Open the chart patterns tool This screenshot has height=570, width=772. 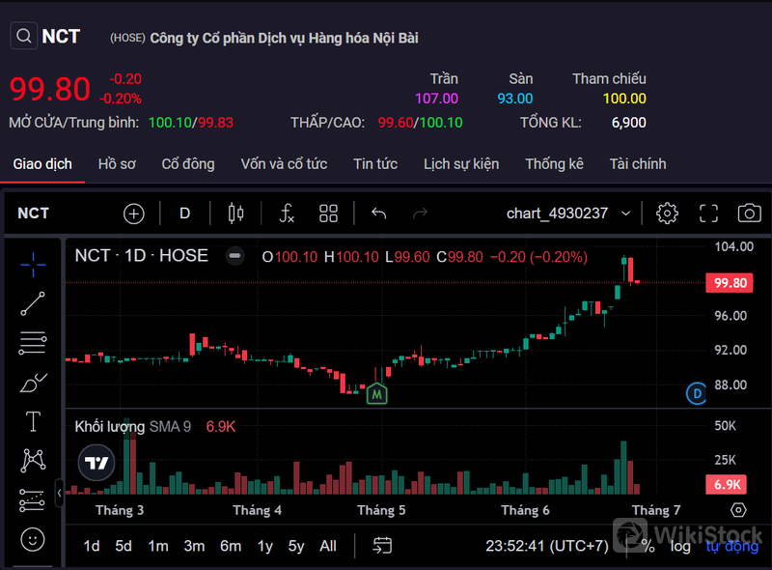(x=33, y=460)
